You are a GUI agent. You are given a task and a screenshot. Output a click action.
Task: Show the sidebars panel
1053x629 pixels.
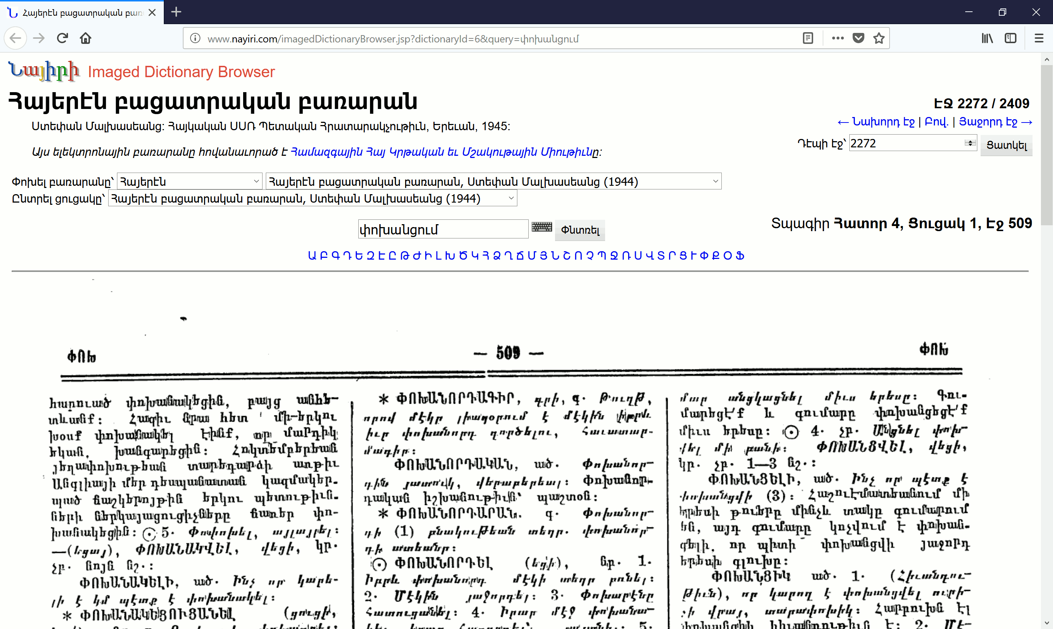pos(1011,38)
